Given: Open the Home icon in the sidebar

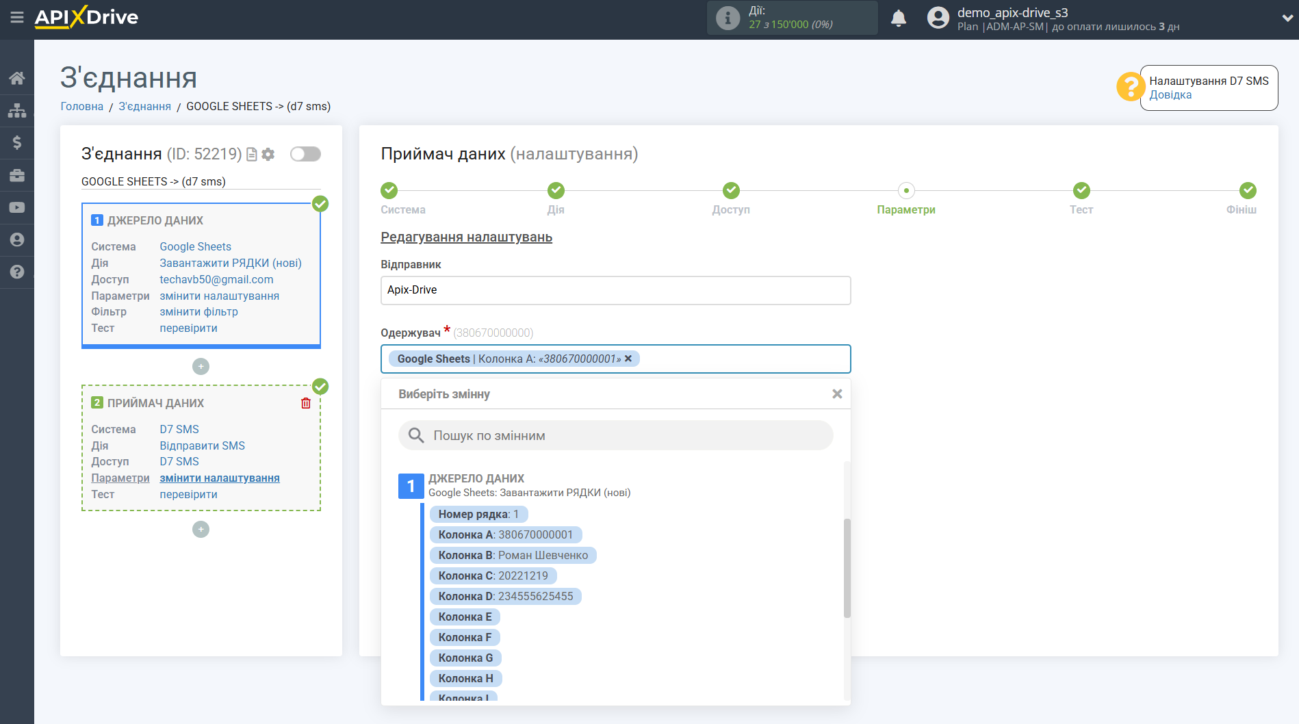Looking at the screenshot, I should click(x=17, y=78).
